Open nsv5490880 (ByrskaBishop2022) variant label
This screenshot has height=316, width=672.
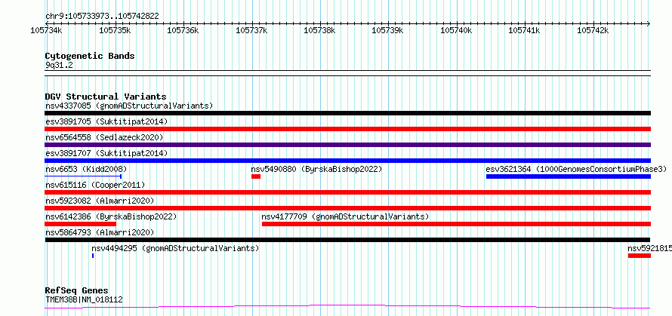click(316, 169)
